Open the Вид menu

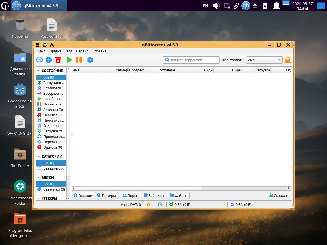pyautogui.click(x=69, y=51)
